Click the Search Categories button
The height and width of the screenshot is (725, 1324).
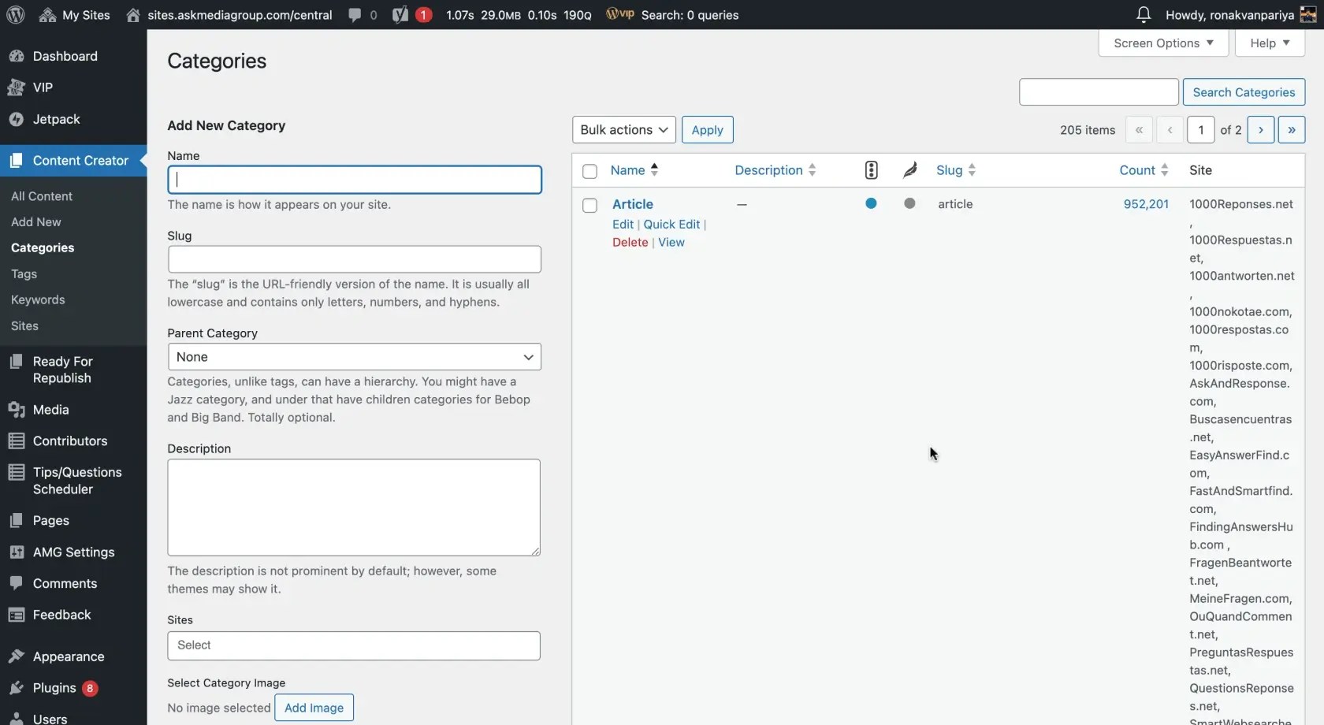tap(1244, 92)
